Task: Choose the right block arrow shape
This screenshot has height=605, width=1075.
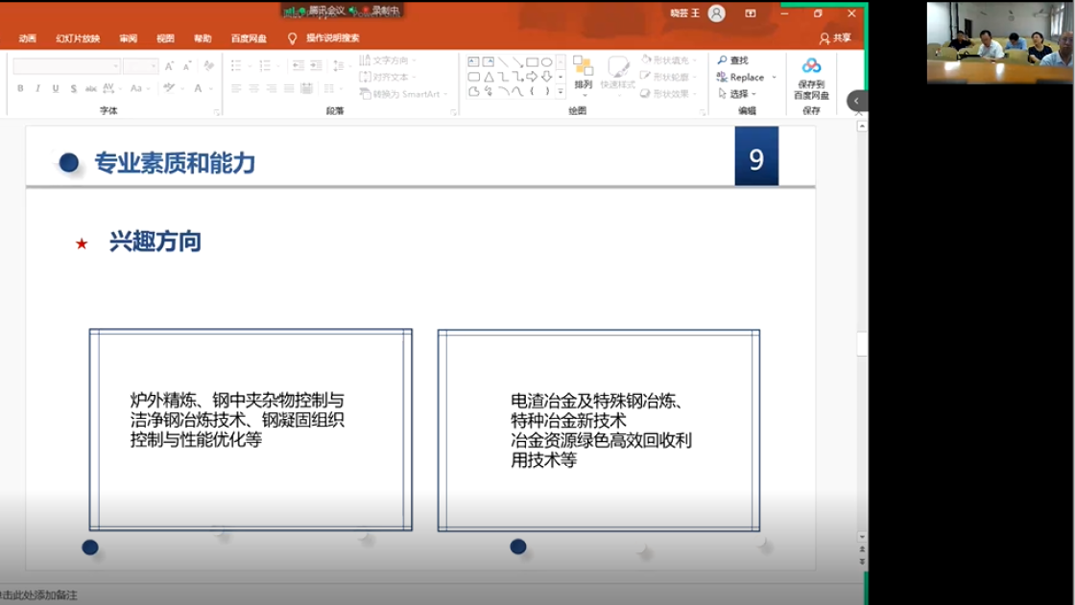Action: (532, 77)
